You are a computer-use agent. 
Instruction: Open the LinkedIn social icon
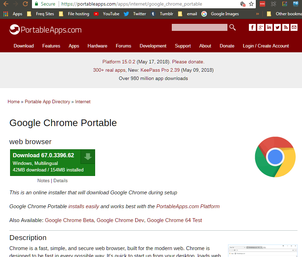269,27
